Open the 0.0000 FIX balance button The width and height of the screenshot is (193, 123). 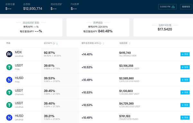[x=167, y=7]
